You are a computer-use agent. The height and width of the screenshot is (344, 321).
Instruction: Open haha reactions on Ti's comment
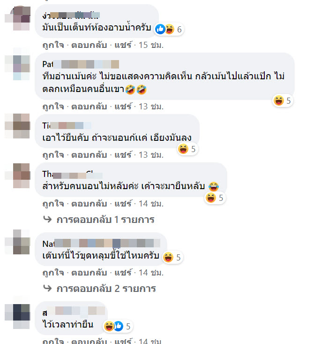coord(187,149)
